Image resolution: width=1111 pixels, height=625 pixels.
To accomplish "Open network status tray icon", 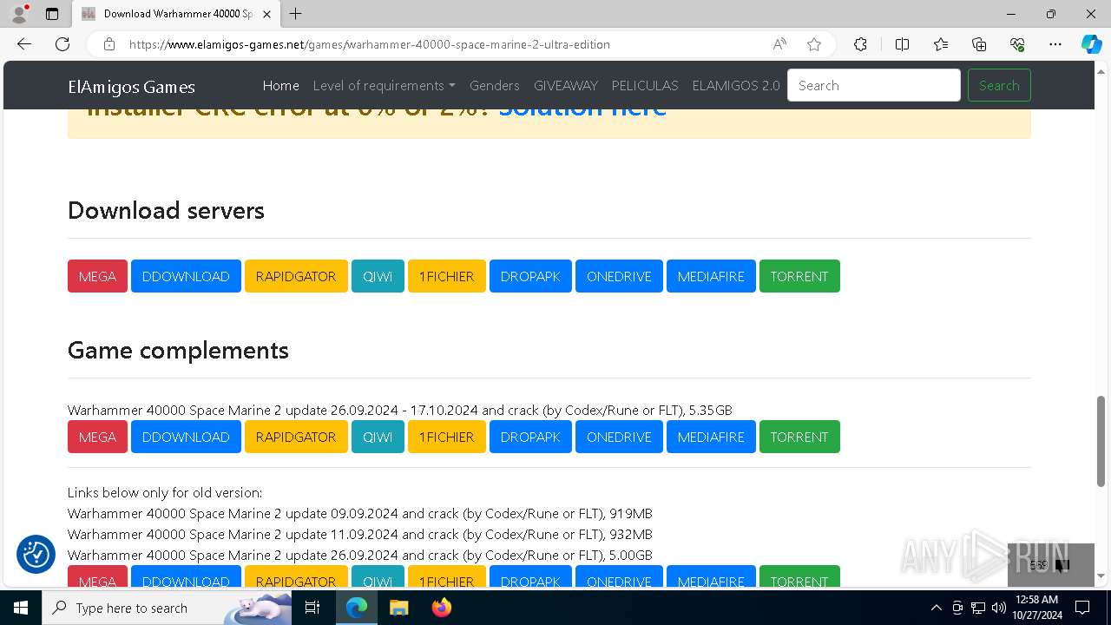I will (x=978, y=608).
